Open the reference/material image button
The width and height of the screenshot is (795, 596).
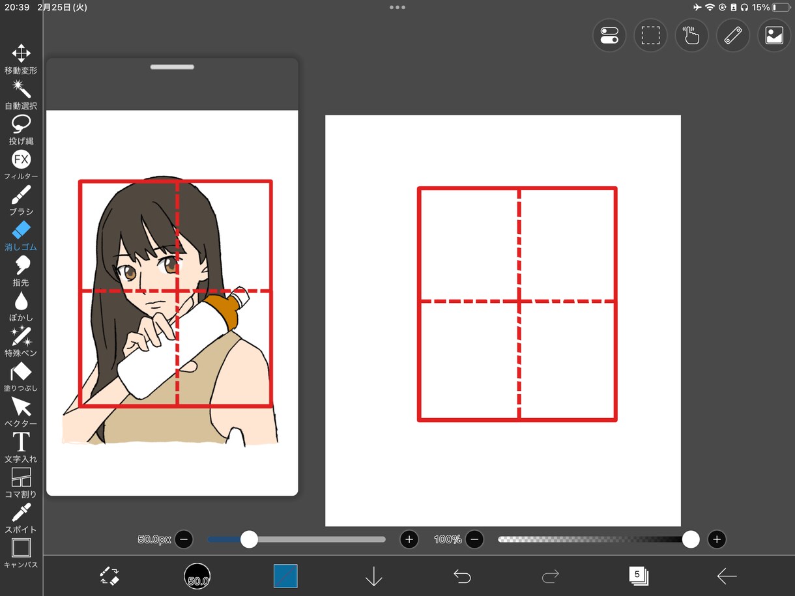tap(774, 35)
